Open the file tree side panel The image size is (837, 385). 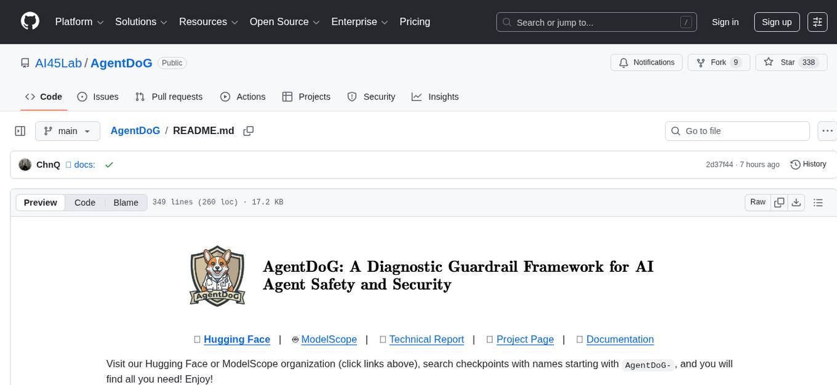[20, 130]
